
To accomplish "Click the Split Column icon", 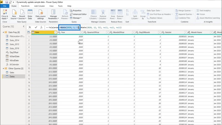I will click(x=135, y=12).
